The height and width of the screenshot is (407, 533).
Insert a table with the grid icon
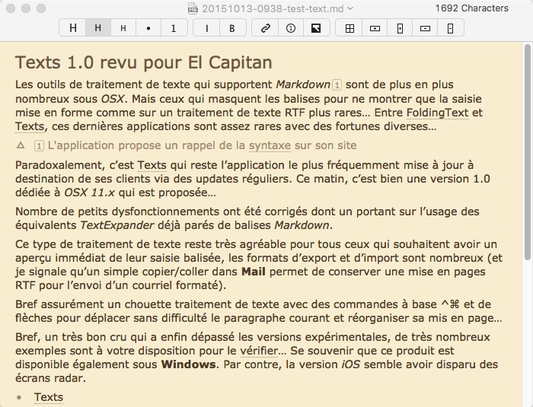coord(349,28)
